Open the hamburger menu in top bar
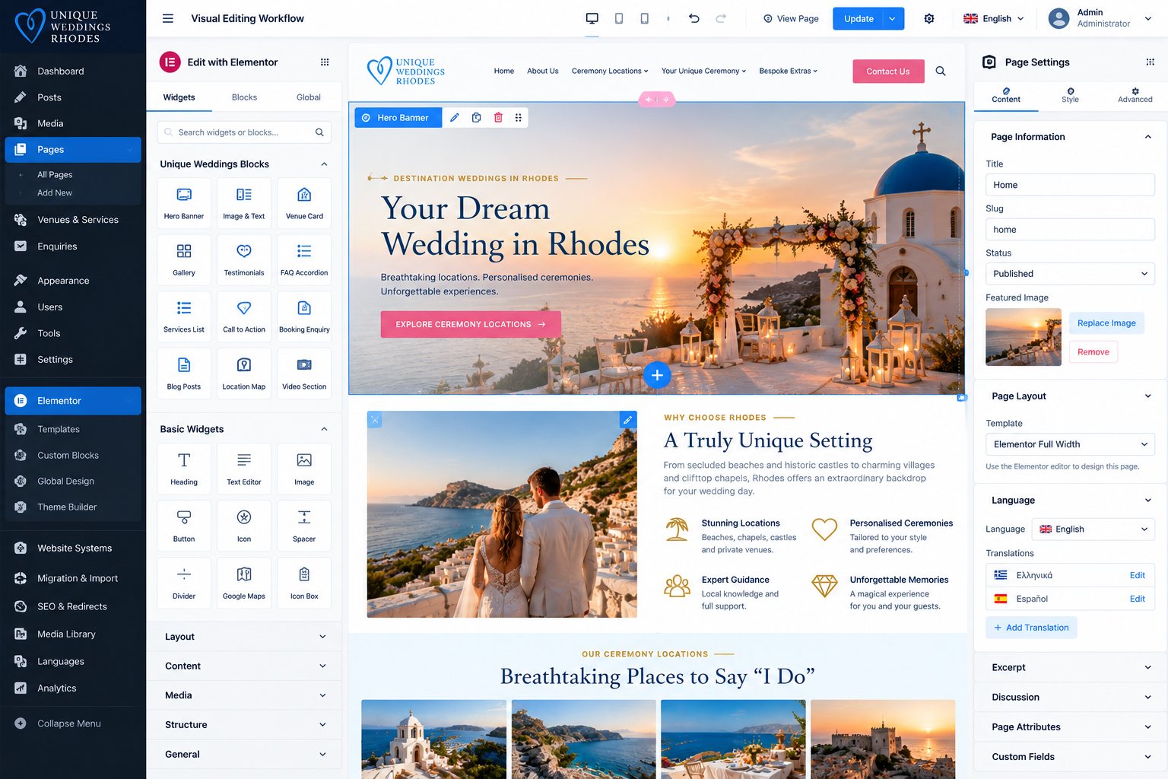 point(168,18)
